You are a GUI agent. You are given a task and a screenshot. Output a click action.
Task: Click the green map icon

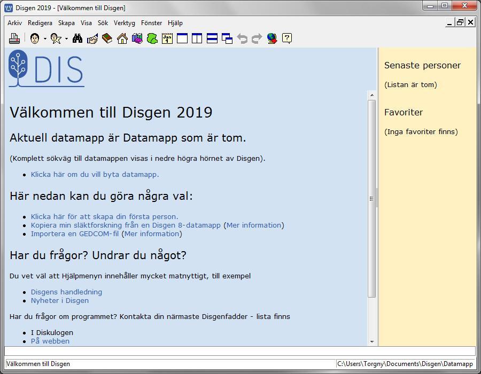[x=152, y=38]
